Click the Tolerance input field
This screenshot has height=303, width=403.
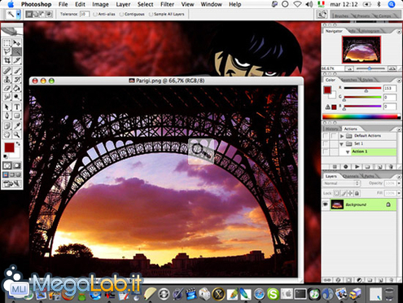click(85, 14)
